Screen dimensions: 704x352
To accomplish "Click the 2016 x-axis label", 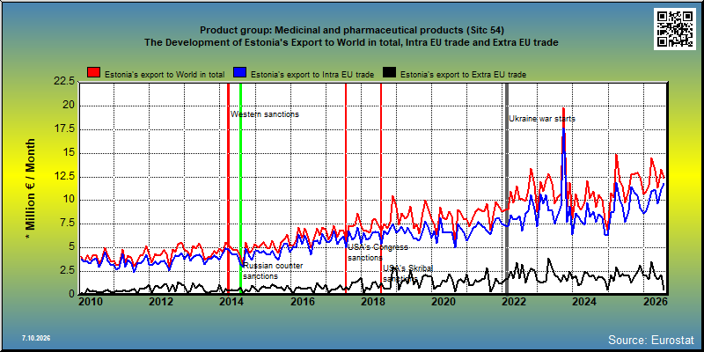I will 302,301.
